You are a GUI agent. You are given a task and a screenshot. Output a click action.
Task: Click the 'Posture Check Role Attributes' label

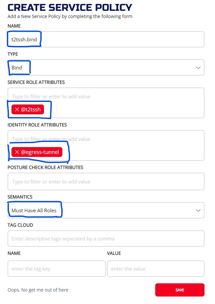[x=45, y=167]
